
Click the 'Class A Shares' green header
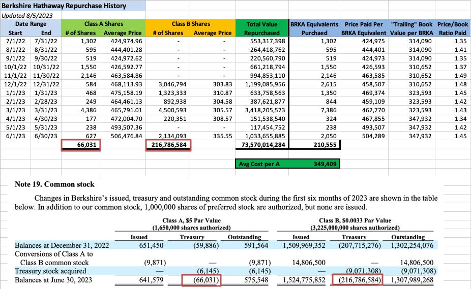103,24
